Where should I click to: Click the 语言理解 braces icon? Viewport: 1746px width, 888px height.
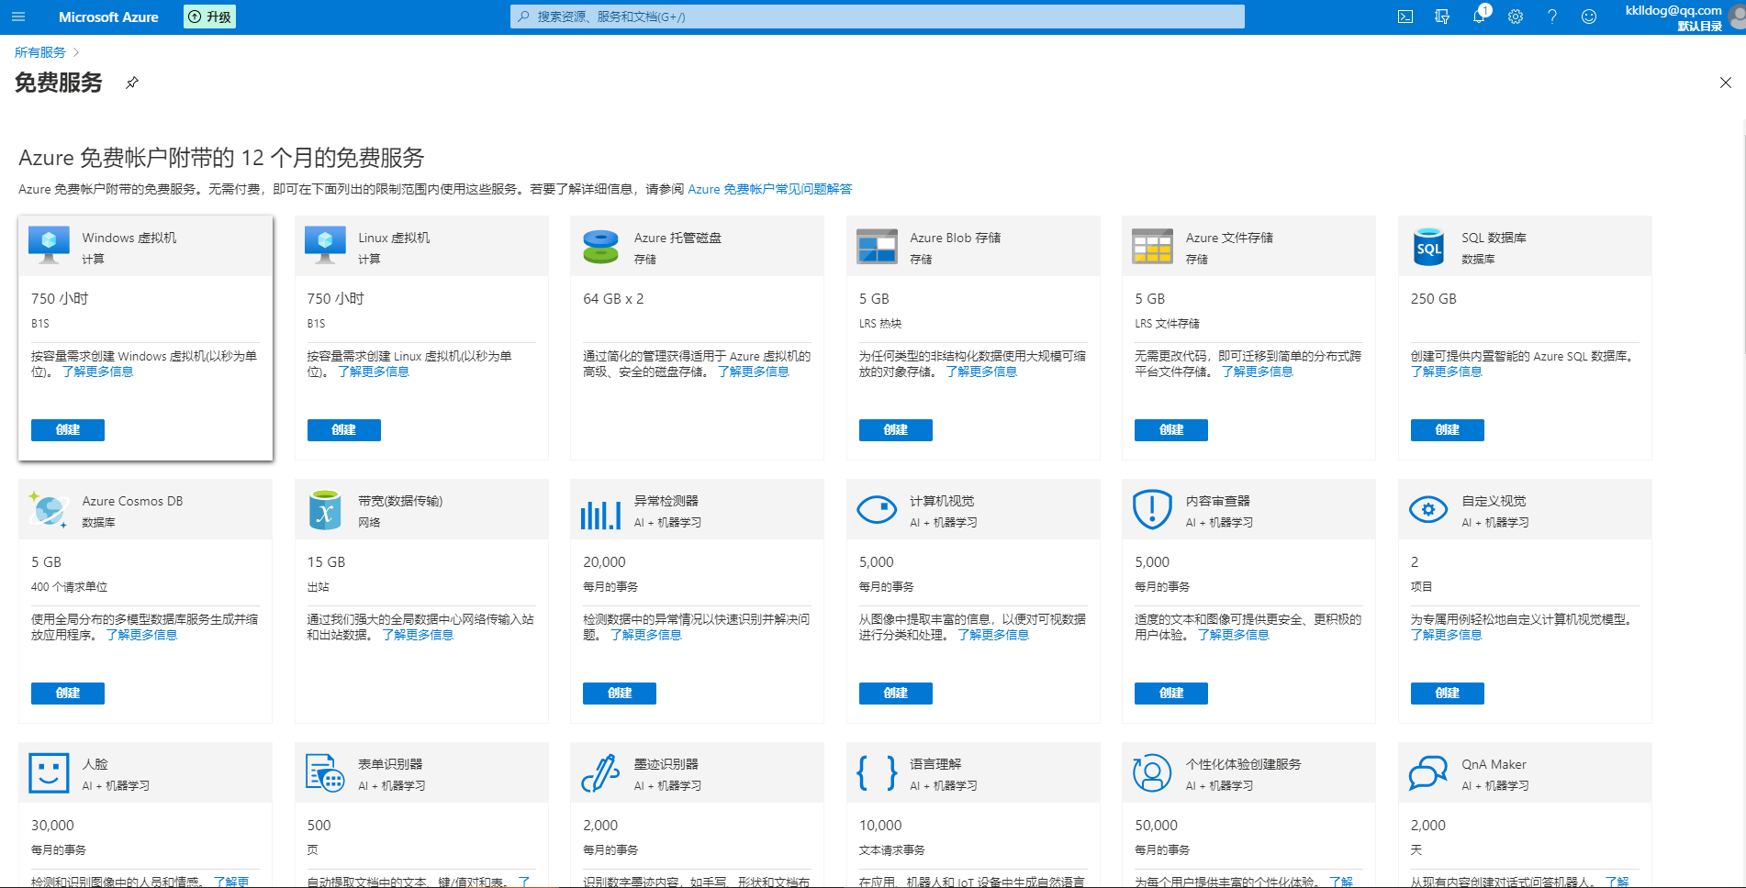877,773
